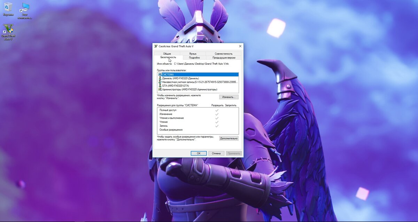The image size is (418, 222).
Task: Open the Совместимость tab
Action: coord(224,54)
